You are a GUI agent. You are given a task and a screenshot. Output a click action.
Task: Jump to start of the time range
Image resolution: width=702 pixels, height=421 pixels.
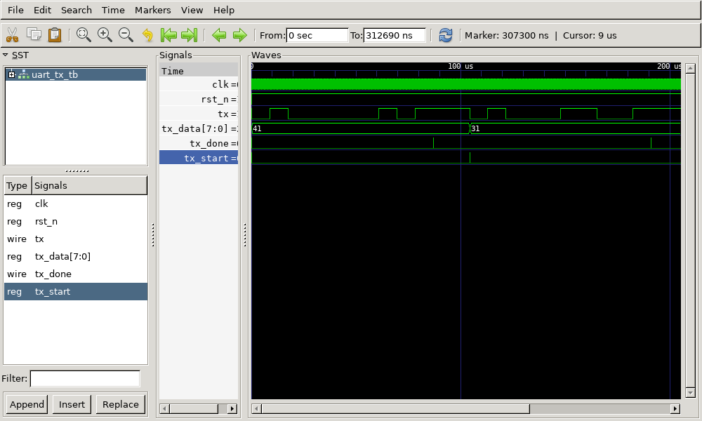tap(168, 35)
